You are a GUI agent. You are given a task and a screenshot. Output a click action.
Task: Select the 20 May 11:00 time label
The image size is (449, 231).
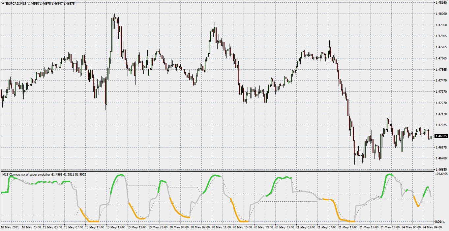(221, 227)
